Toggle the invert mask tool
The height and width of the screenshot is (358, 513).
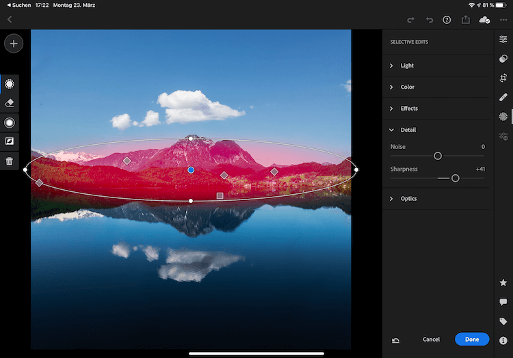[10, 141]
